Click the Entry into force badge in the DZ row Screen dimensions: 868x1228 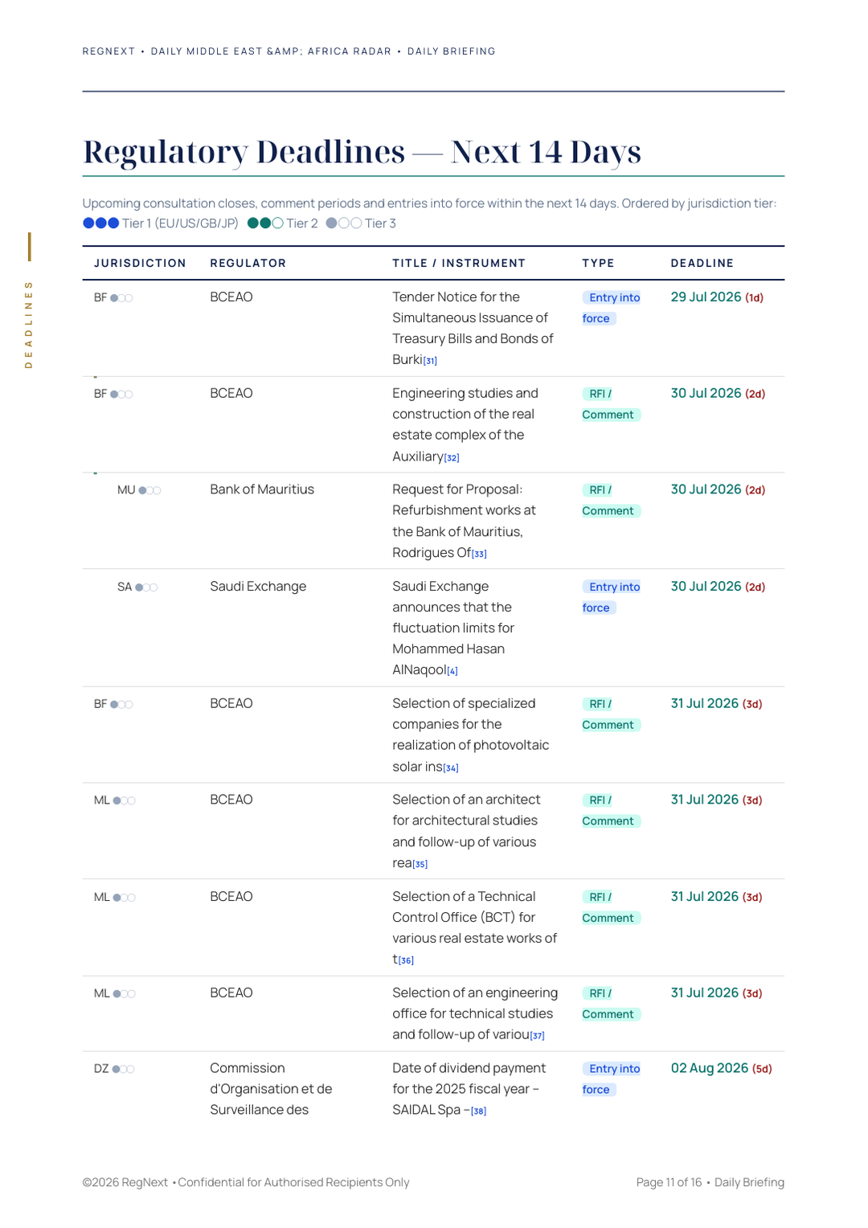pos(612,1079)
